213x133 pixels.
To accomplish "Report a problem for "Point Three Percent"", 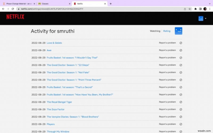I will click(x=167, y=80).
